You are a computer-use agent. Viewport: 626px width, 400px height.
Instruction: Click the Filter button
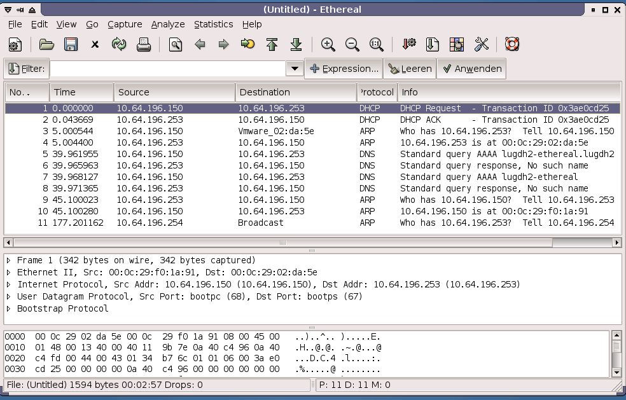pos(26,69)
